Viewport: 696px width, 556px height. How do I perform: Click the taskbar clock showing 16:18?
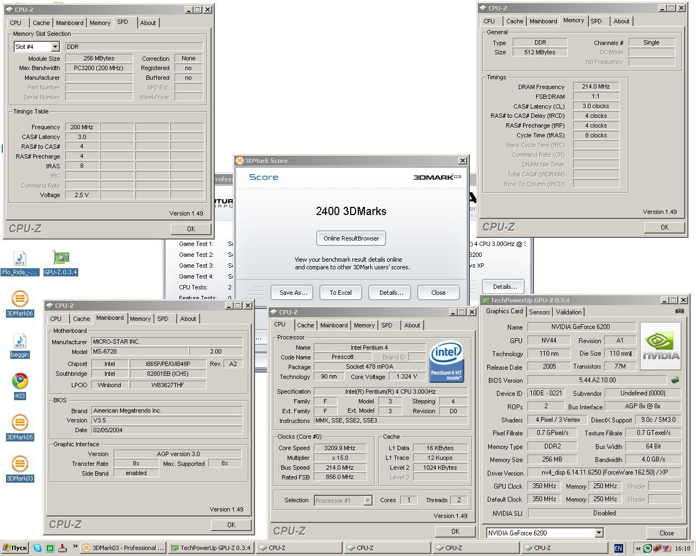point(683,548)
